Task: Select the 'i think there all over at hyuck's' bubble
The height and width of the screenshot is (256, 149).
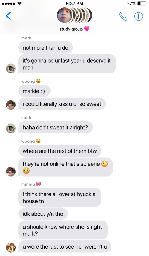Action: tap(60, 198)
